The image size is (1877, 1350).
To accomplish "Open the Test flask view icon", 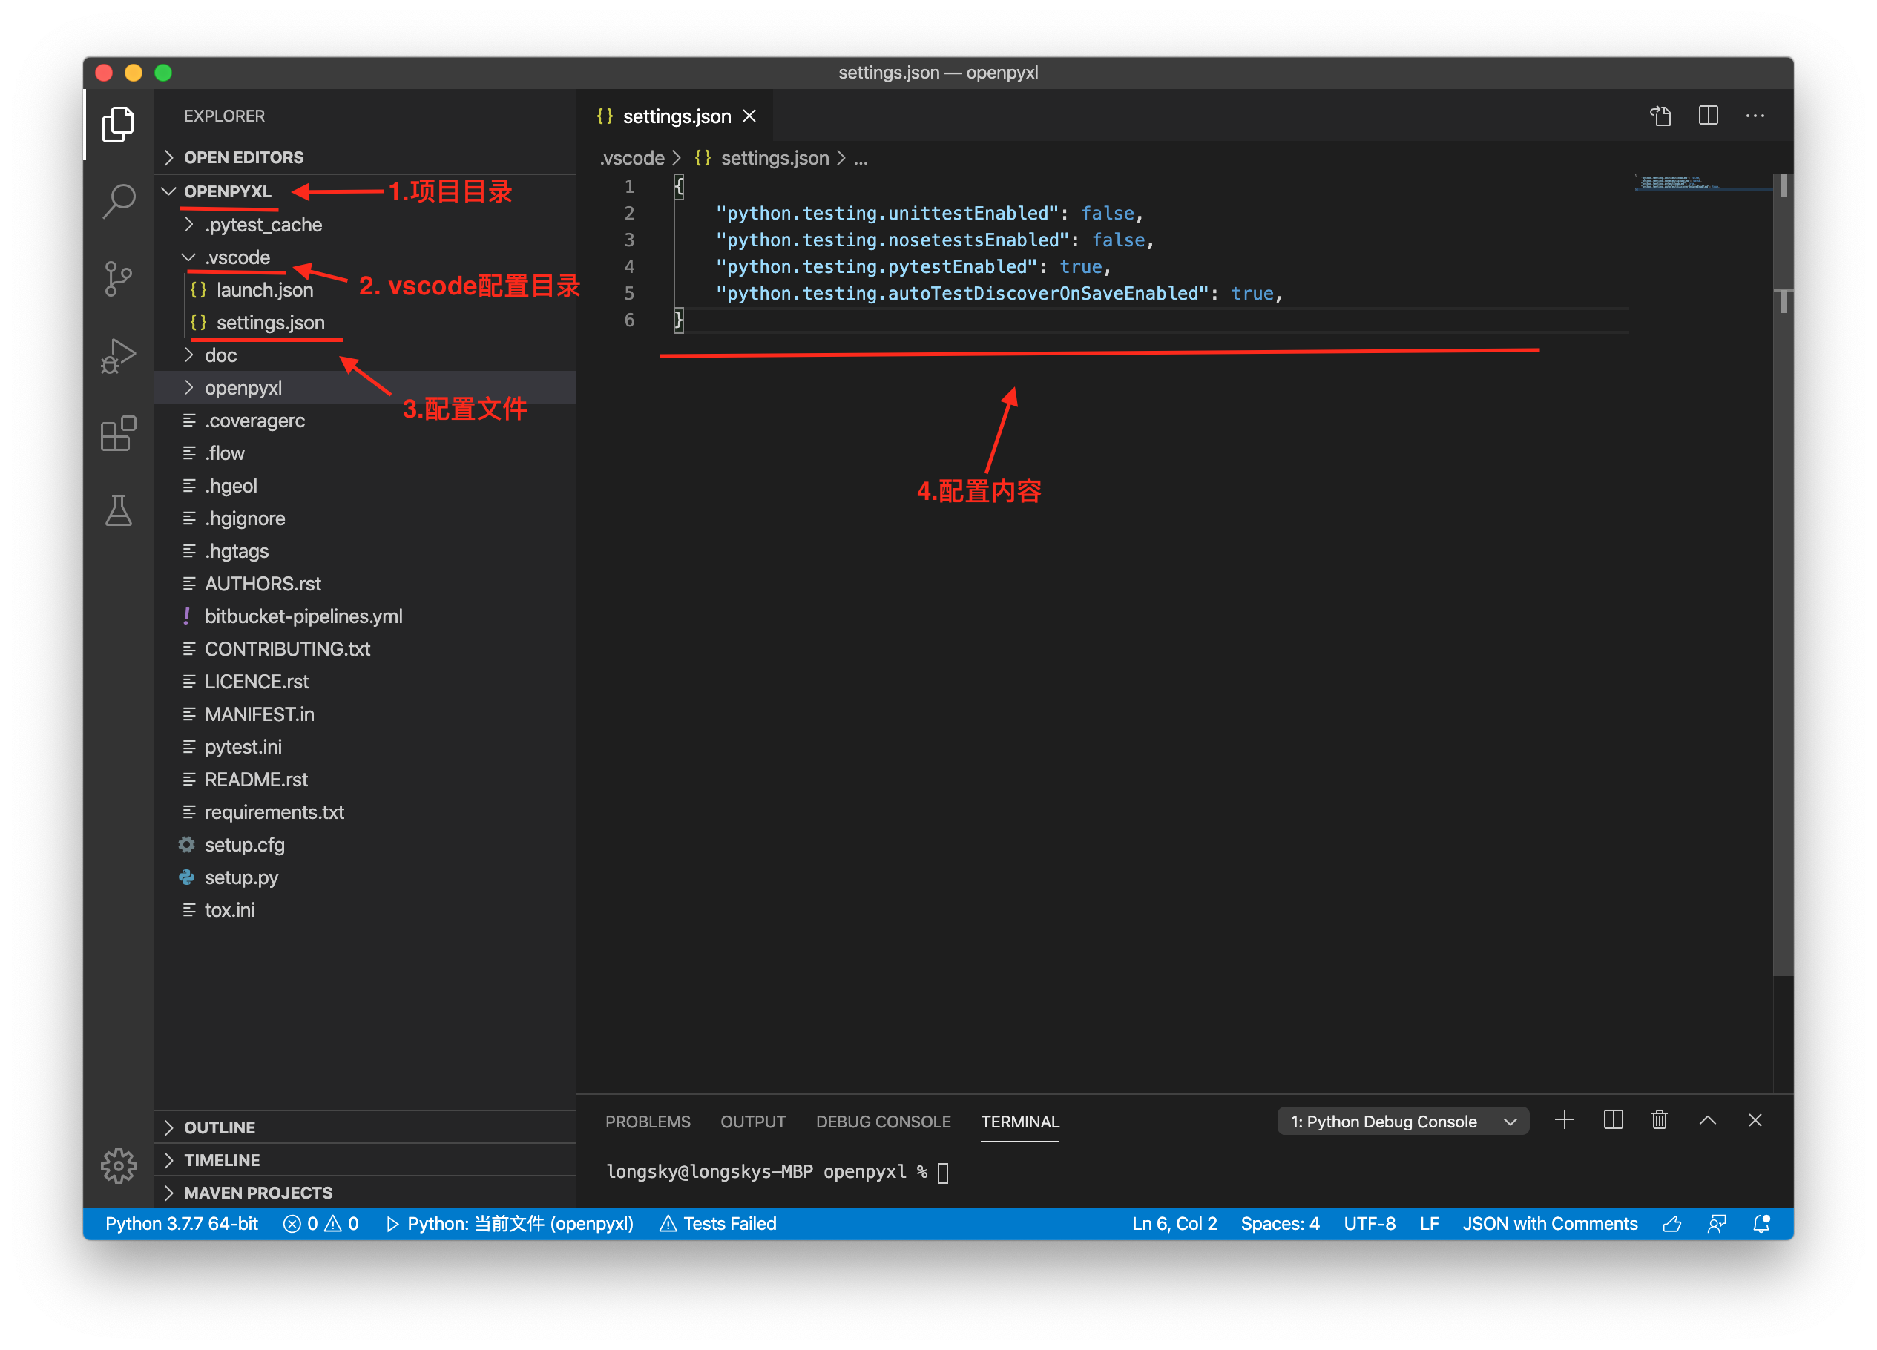I will pyautogui.click(x=119, y=510).
